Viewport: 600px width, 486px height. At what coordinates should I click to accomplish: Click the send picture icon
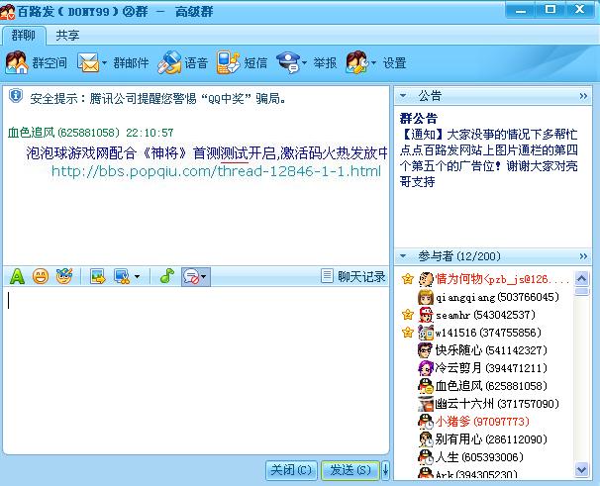pos(98,276)
